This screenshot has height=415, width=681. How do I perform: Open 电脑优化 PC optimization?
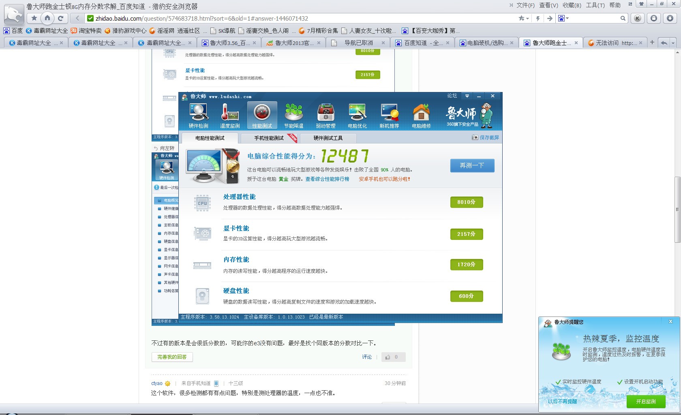[x=357, y=116]
